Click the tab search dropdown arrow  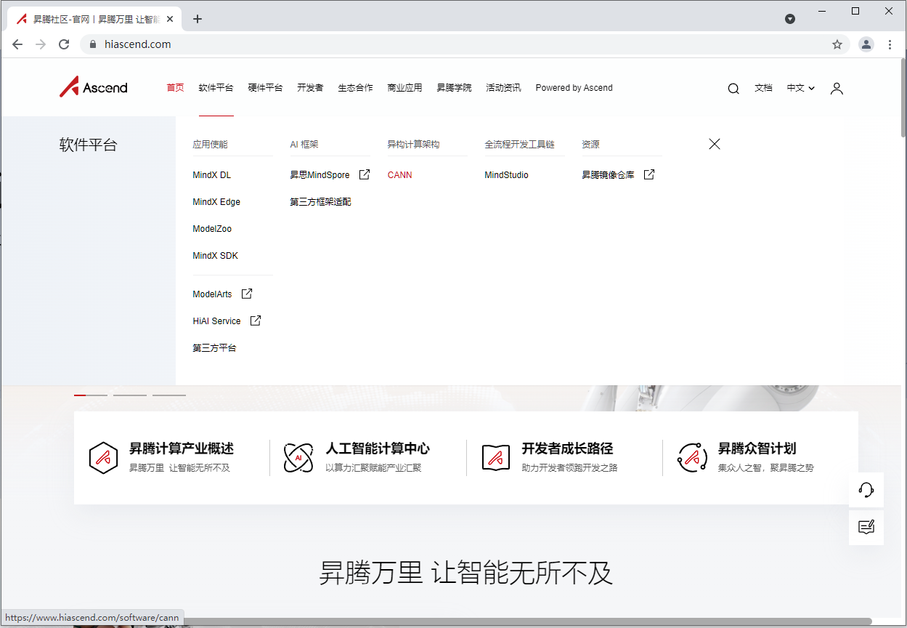[790, 19]
